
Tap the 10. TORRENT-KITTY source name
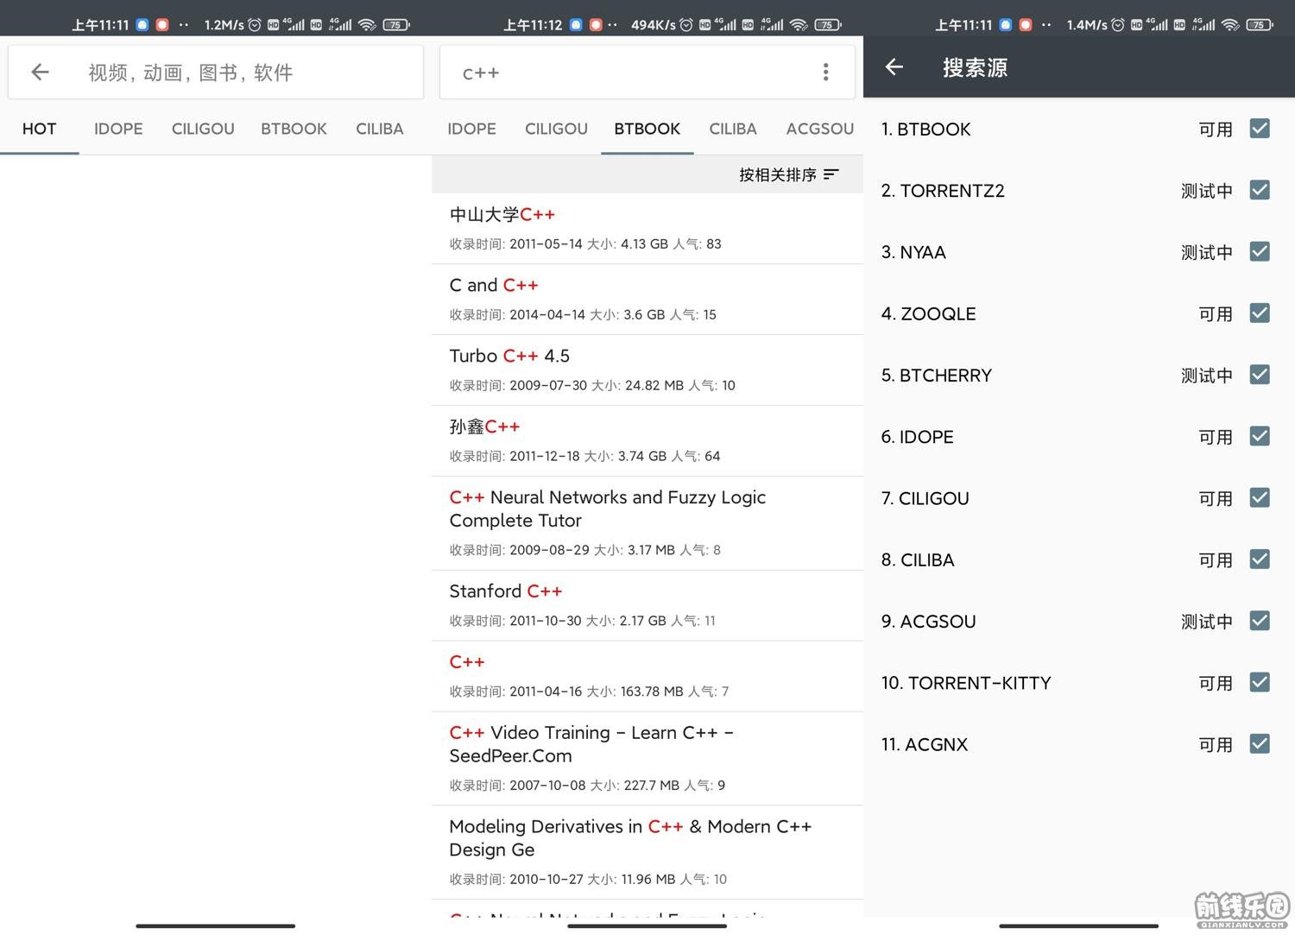coord(966,683)
